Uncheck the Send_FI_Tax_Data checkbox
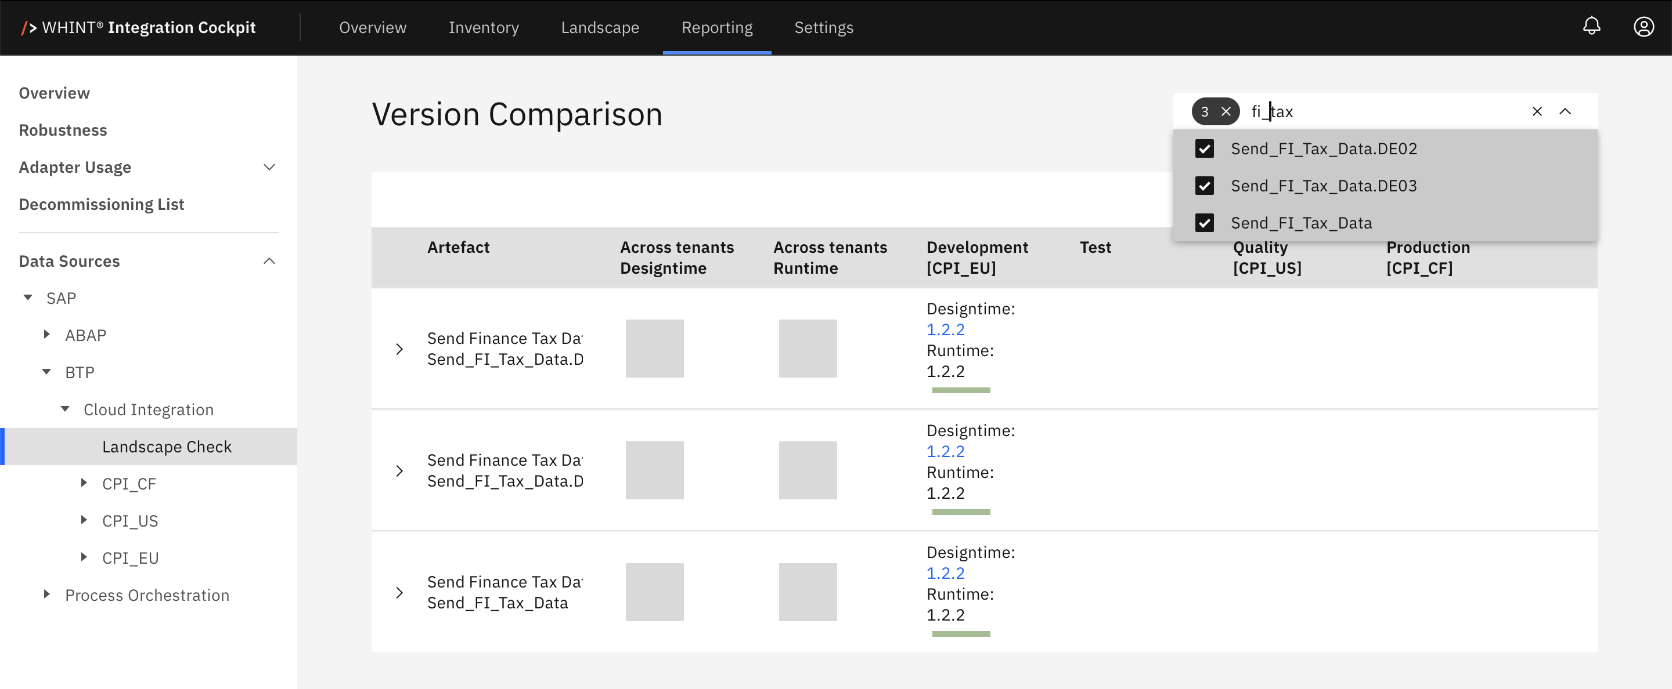The image size is (1672, 689). pos(1204,223)
